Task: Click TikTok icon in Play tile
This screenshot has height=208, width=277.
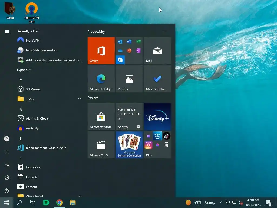Action: (166, 136)
